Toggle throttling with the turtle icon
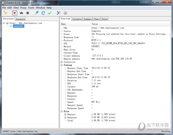This screenshot has height=135, width=173. (x=21, y=13)
